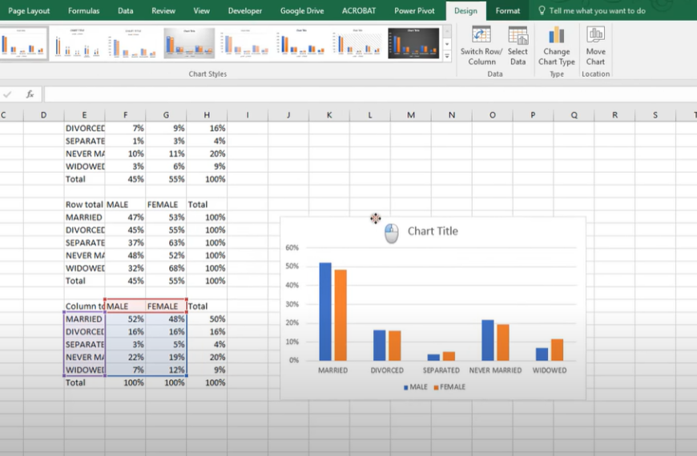Open the Google Drive tab
This screenshot has height=456, width=697.
[302, 10]
